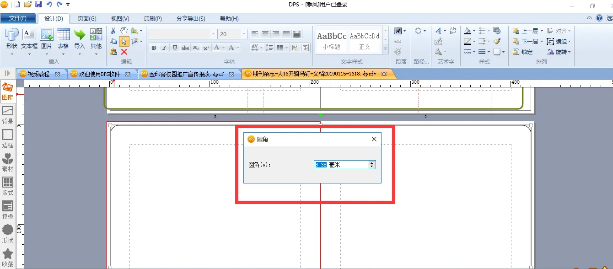
Task: Open the 形状 sidebar panel
Action: tap(8, 234)
